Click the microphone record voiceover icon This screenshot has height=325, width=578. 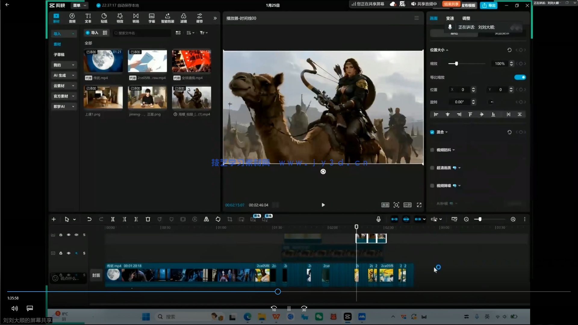[x=378, y=219]
